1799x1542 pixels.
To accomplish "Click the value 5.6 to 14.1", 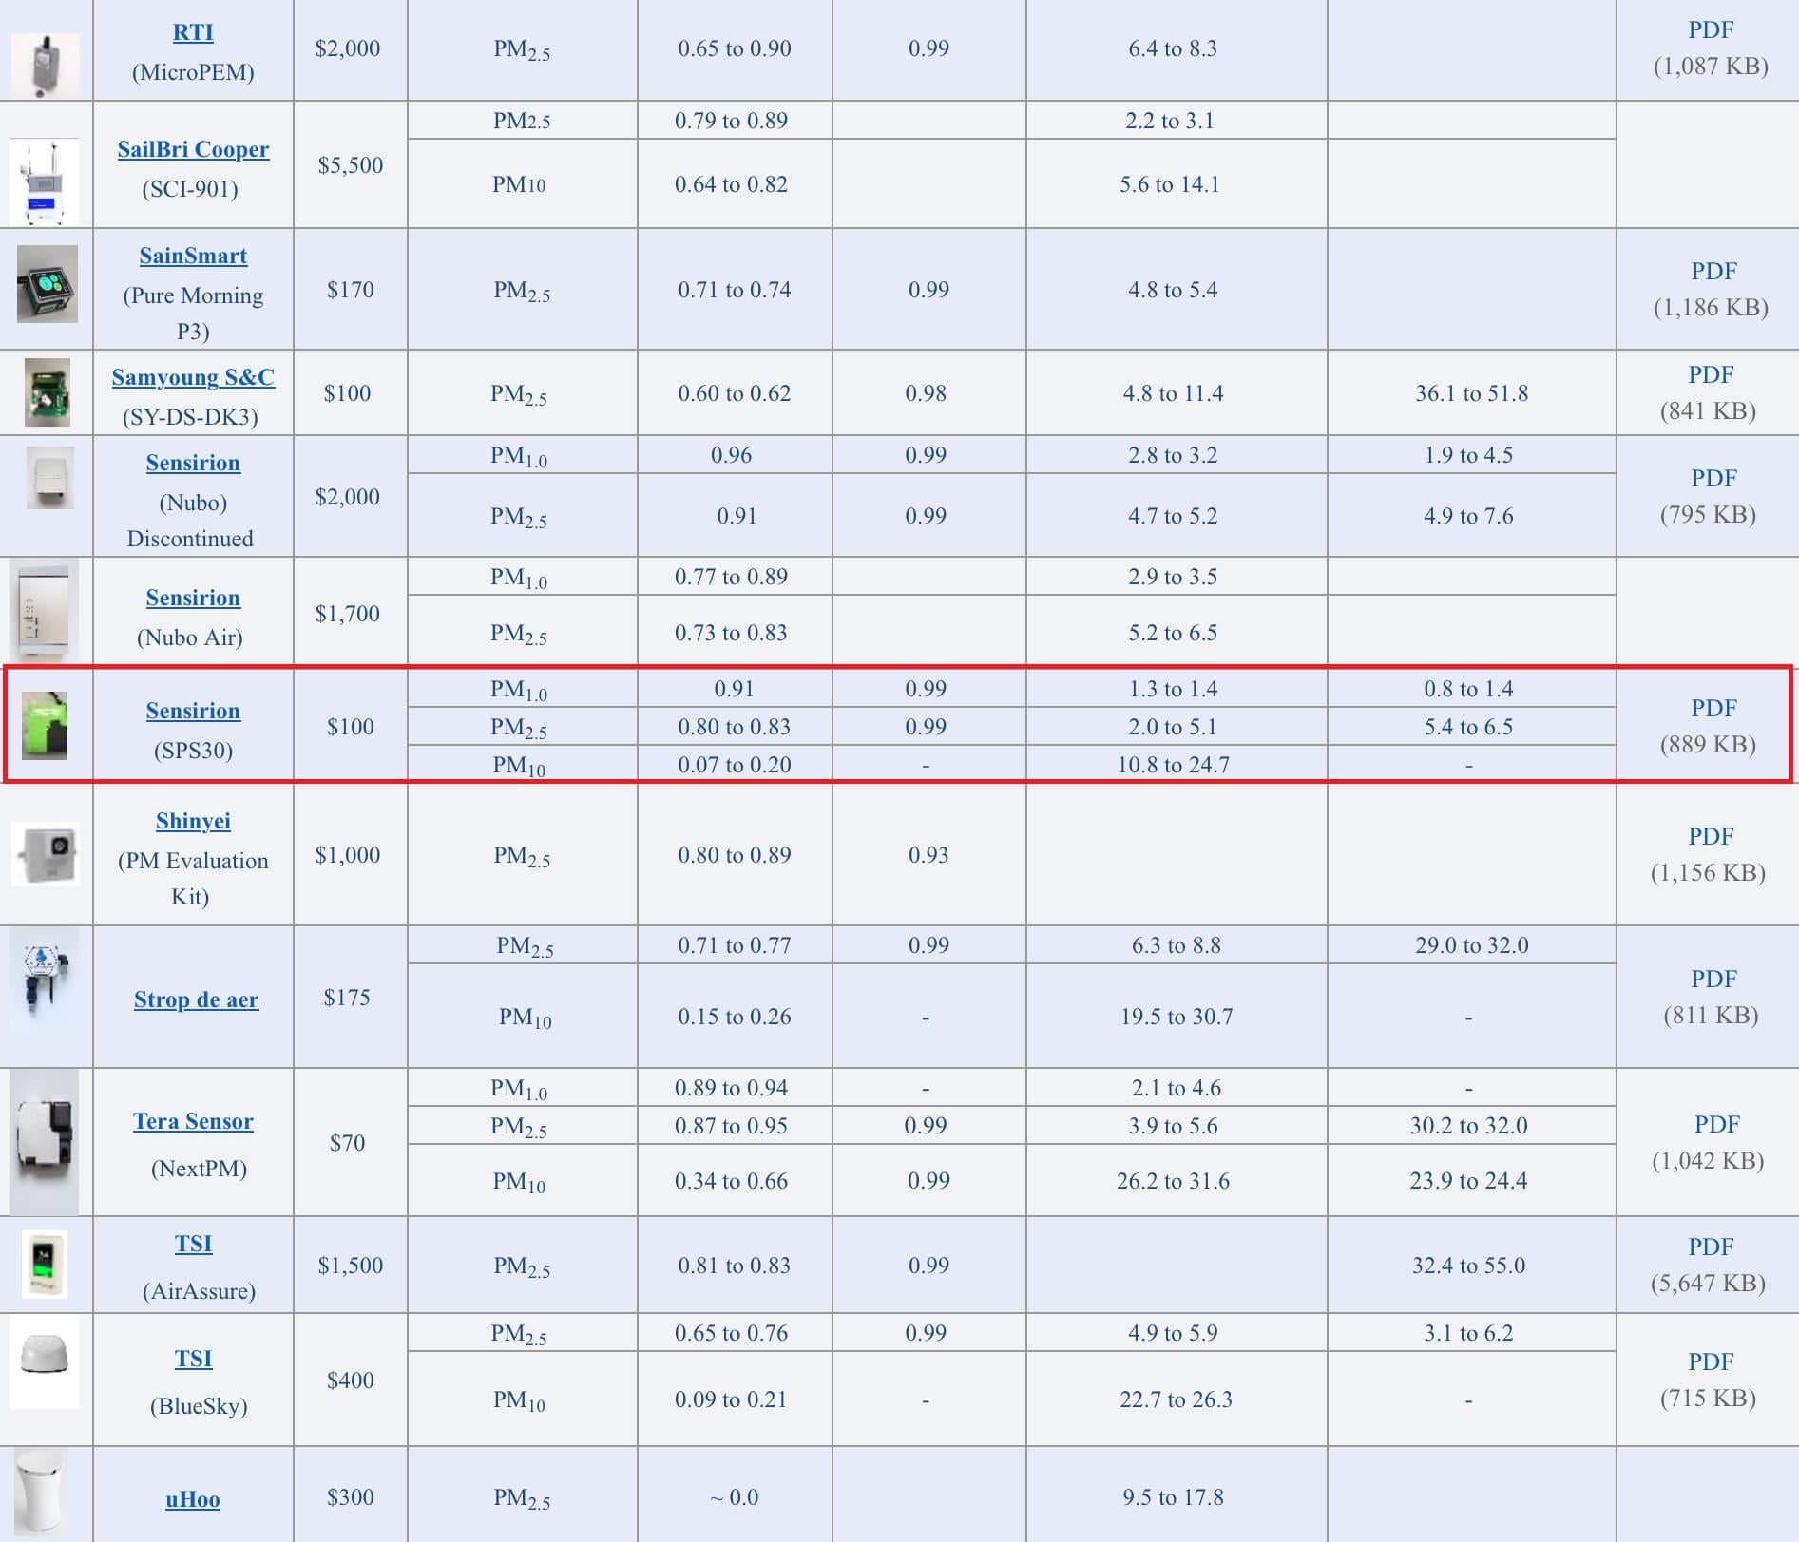I will (x=1170, y=184).
